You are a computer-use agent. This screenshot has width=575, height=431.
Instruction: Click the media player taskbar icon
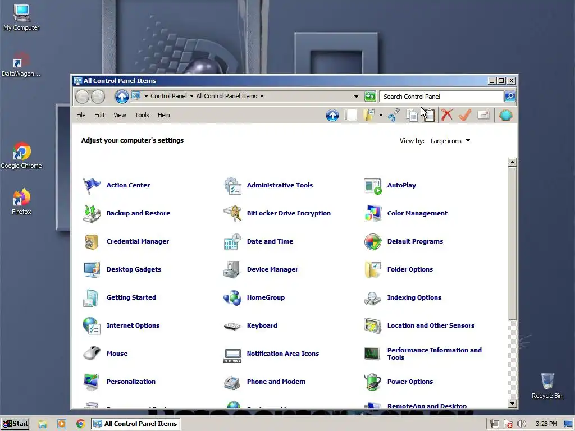pyautogui.click(x=62, y=424)
